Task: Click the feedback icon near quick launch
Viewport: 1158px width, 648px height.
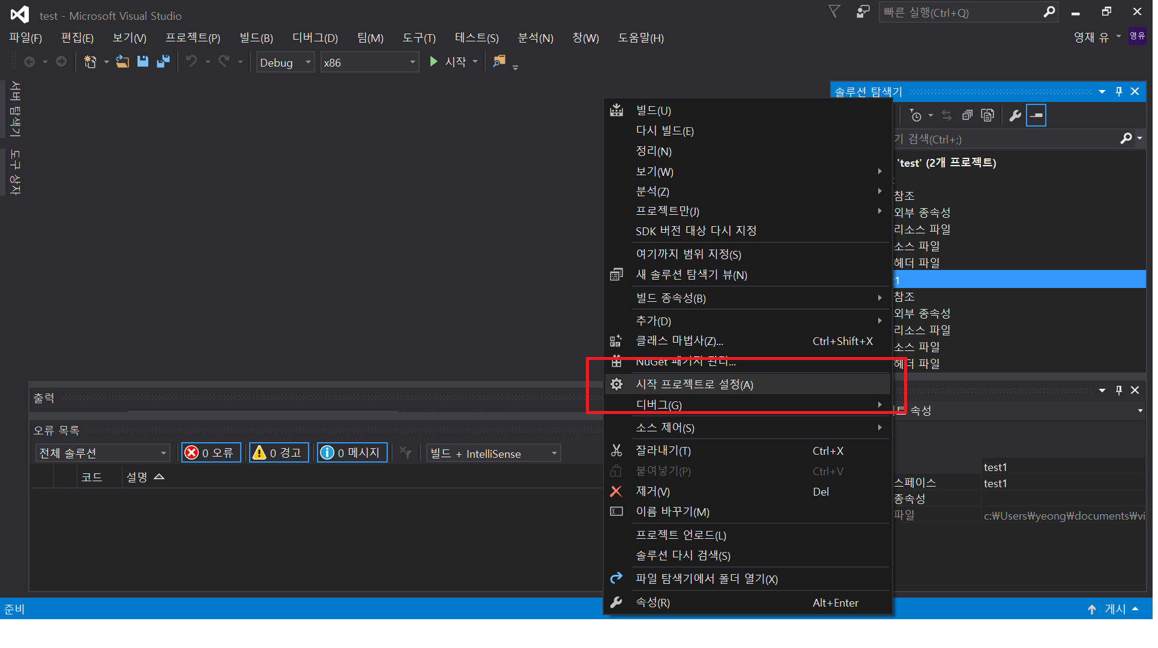Action: 863,13
